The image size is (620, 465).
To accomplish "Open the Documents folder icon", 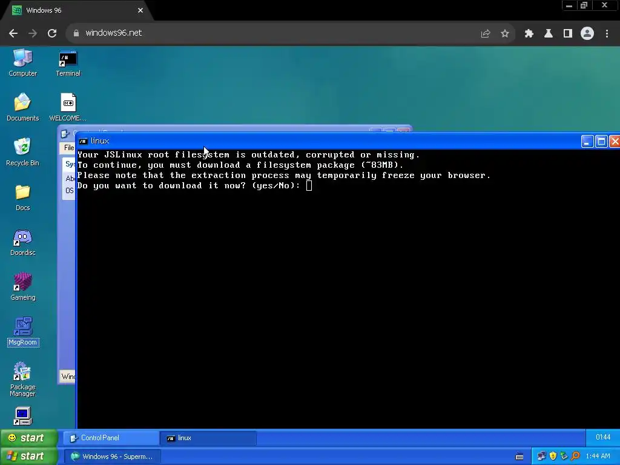I will click(x=22, y=107).
